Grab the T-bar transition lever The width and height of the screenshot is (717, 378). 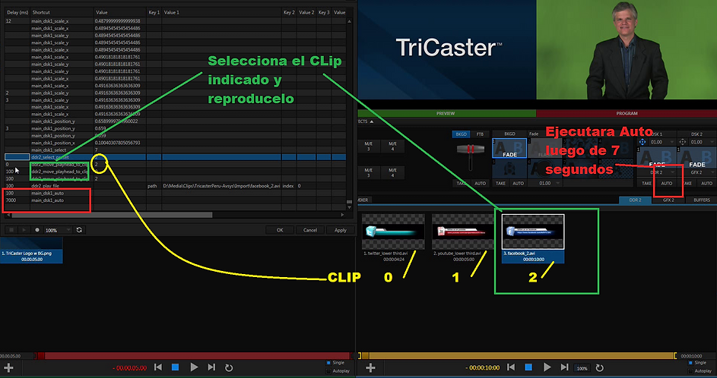(470, 150)
